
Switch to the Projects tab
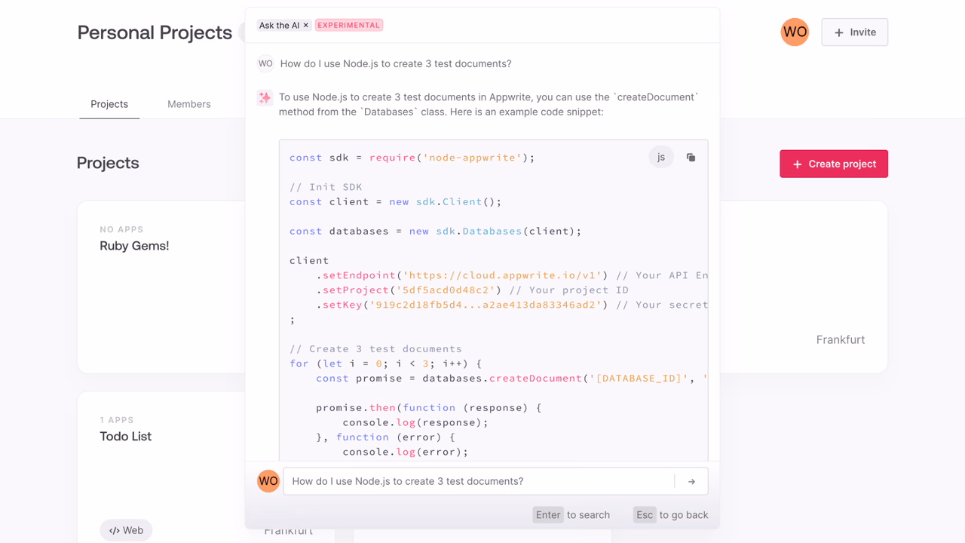(x=109, y=104)
